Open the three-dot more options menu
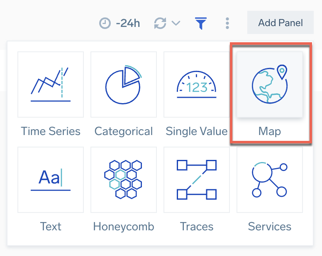Screen dimensions: 322x256 (x=227, y=23)
